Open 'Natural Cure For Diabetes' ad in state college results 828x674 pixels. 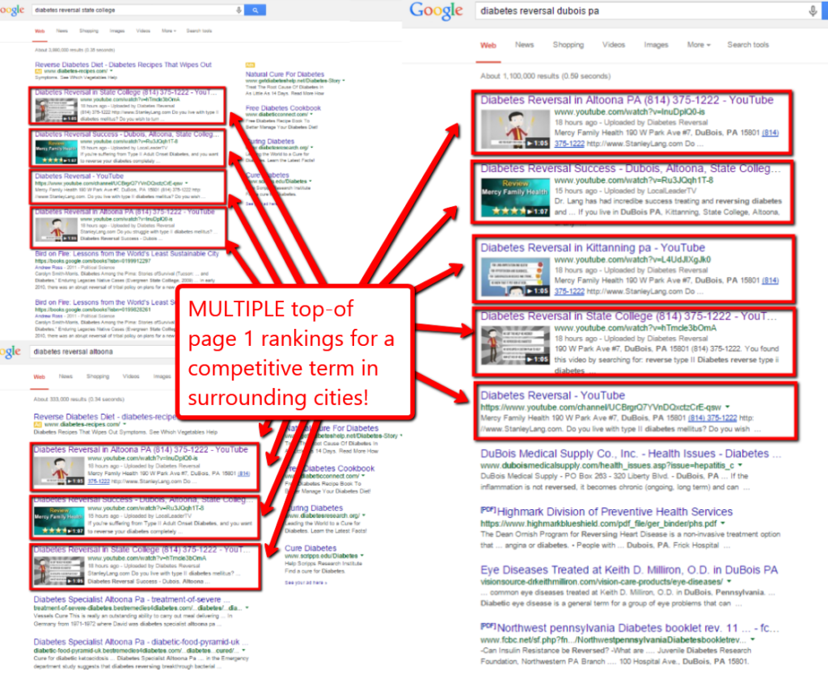click(285, 74)
